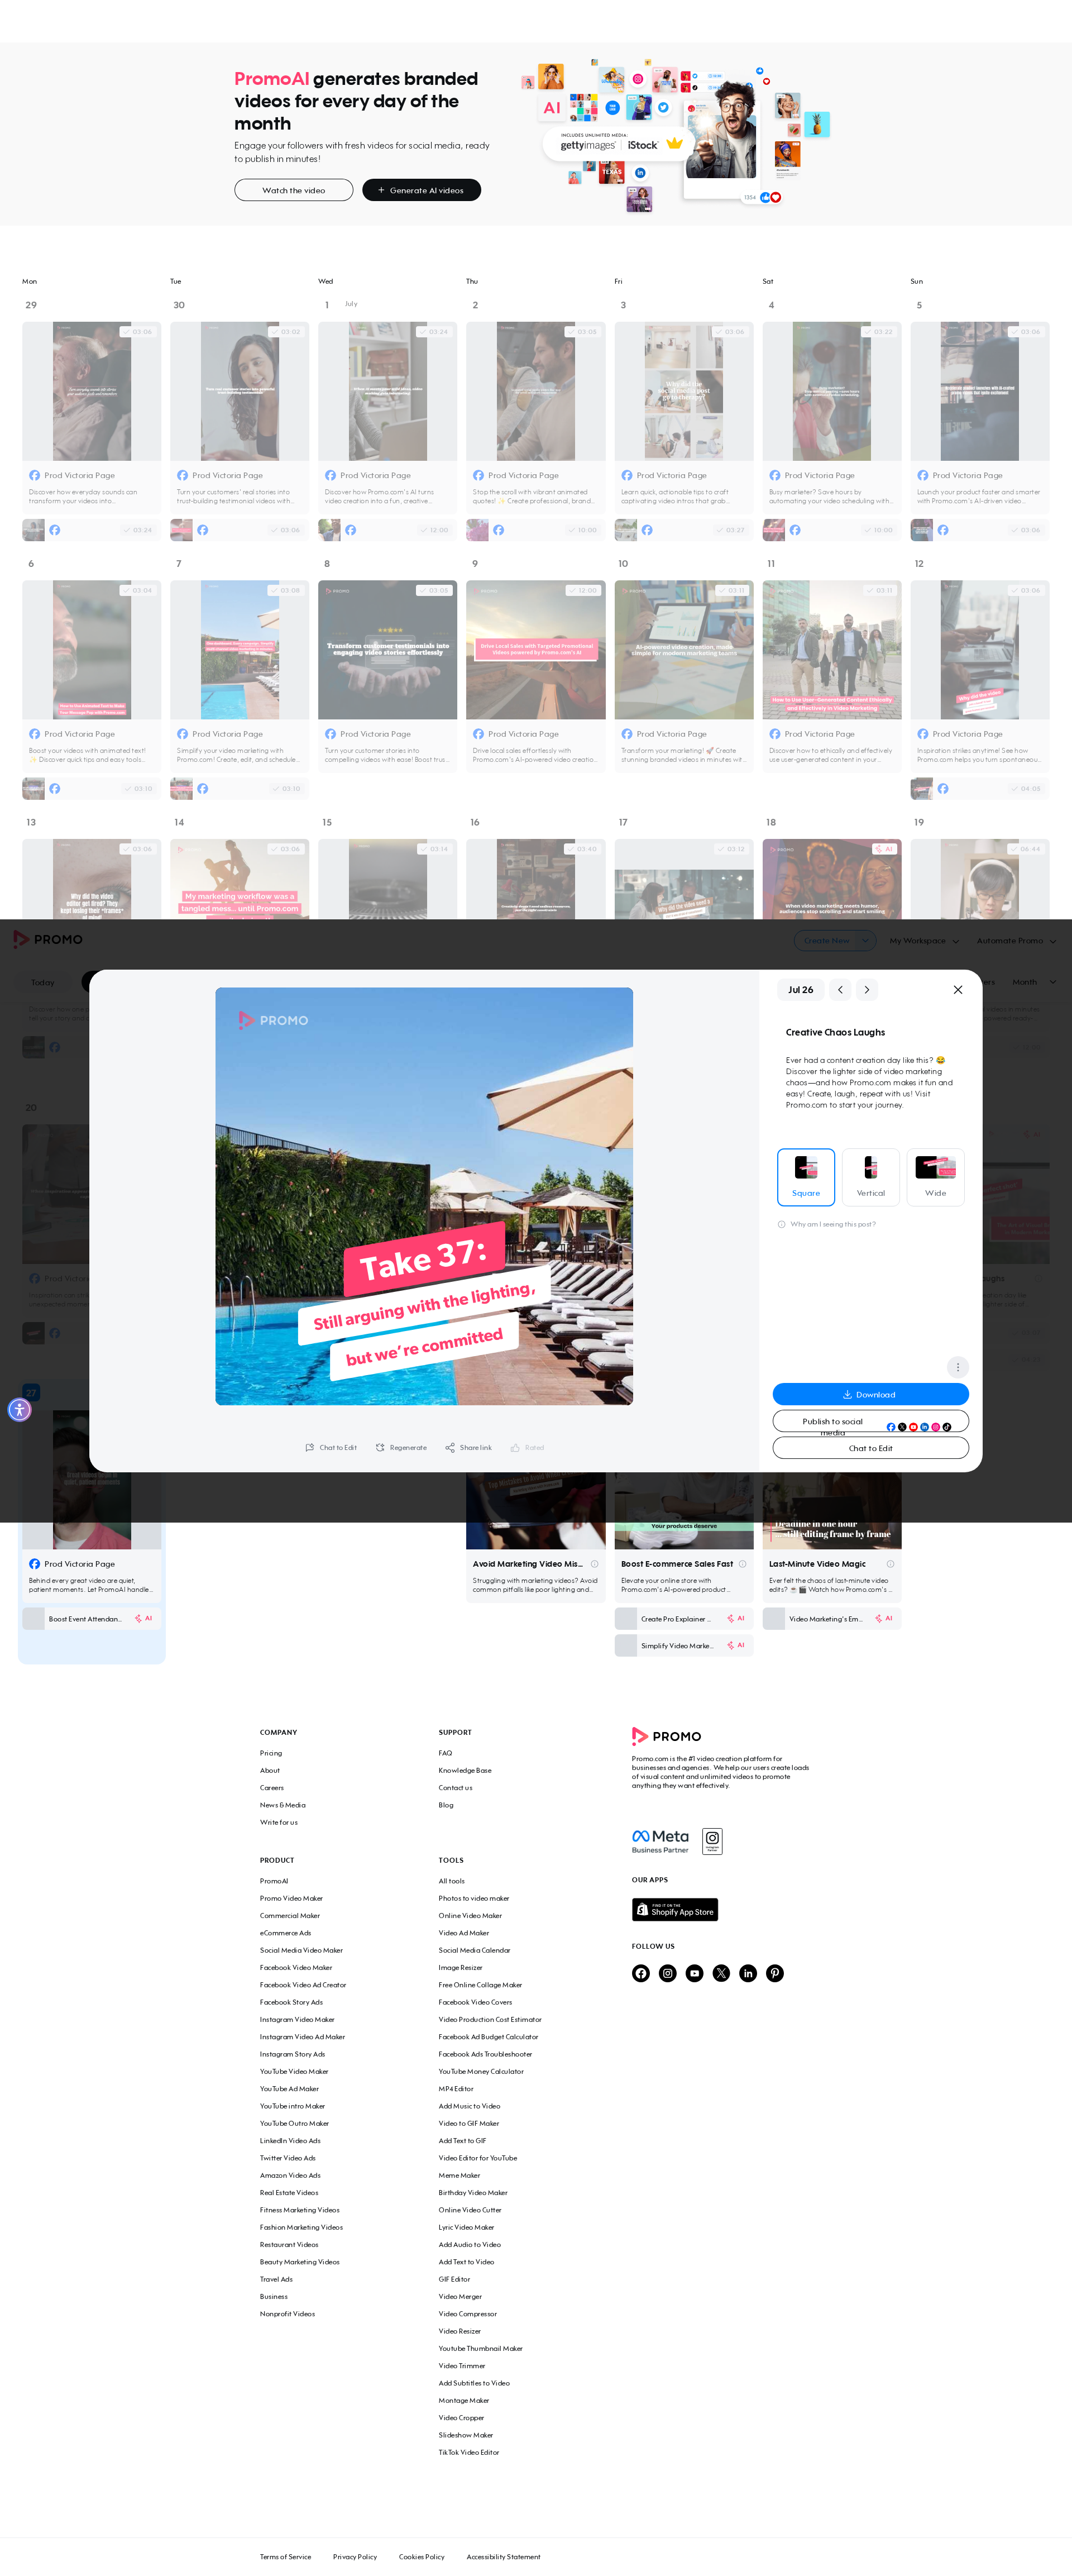Click the Share link icon
This screenshot has height=2576, width=1072.
(x=450, y=1448)
